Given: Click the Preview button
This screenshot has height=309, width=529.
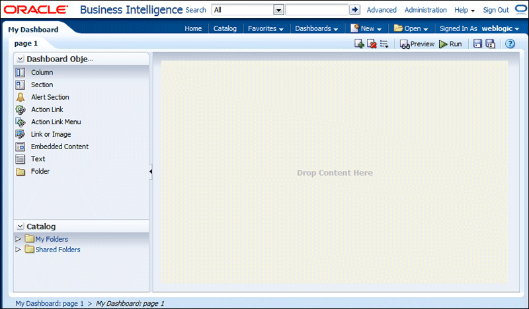Looking at the screenshot, I should (x=417, y=44).
